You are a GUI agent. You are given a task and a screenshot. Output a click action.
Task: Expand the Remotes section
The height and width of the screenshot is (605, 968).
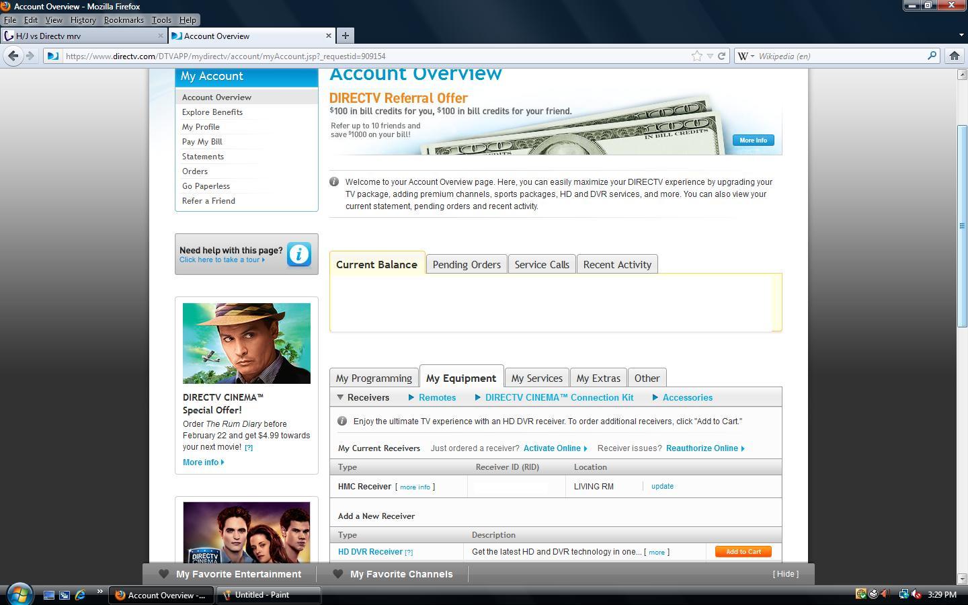click(x=432, y=397)
